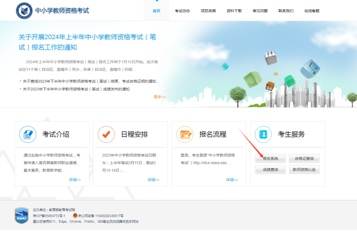
Task: Open the 京ICP备05064772号-1 footer link
Action: click(49, 216)
